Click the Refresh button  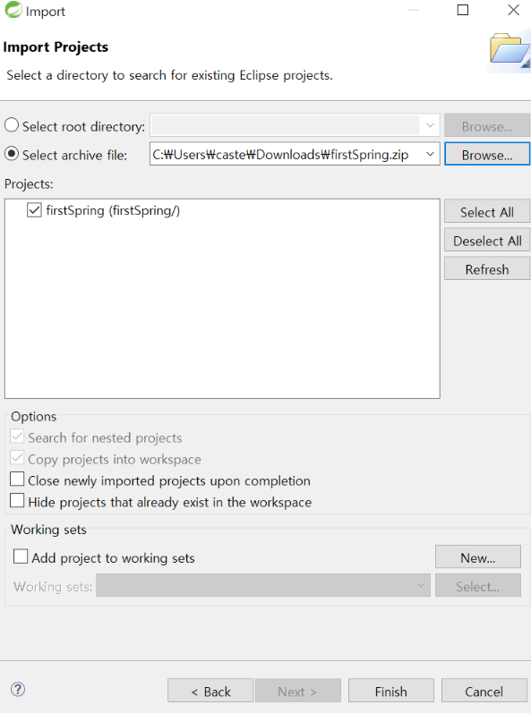(487, 268)
